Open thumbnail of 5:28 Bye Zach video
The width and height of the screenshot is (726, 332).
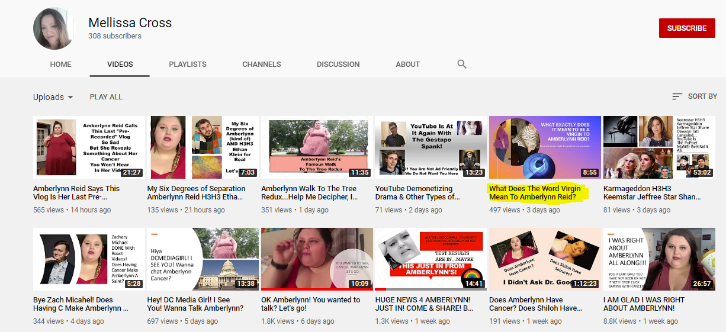[89, 259]
